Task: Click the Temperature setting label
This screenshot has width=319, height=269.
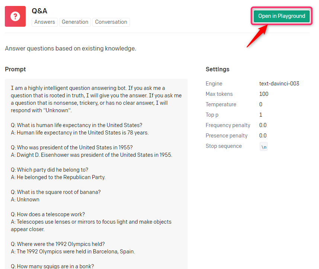Action: click(221, 104)
